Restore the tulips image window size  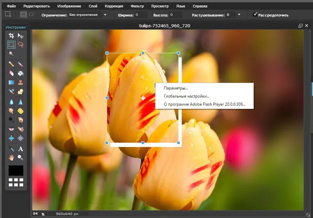tap(300, 26)
